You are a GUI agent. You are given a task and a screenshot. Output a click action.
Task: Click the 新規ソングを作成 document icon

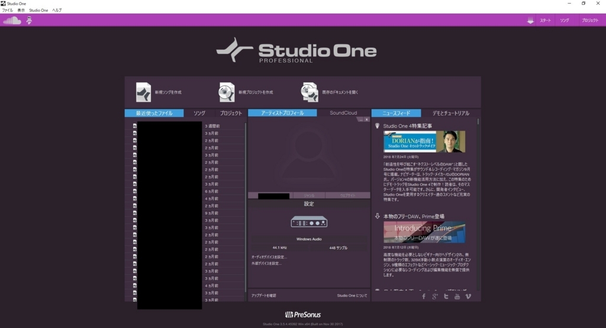coord(143,93)
